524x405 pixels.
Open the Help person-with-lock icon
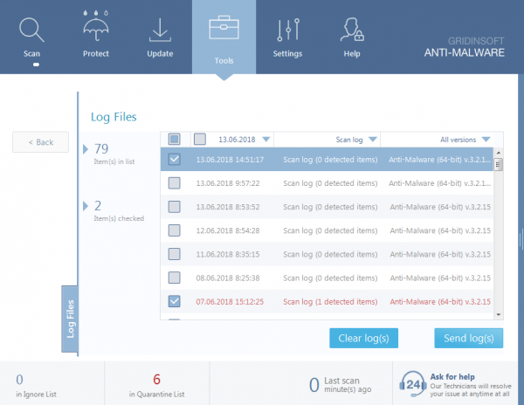tap(352, 30)
